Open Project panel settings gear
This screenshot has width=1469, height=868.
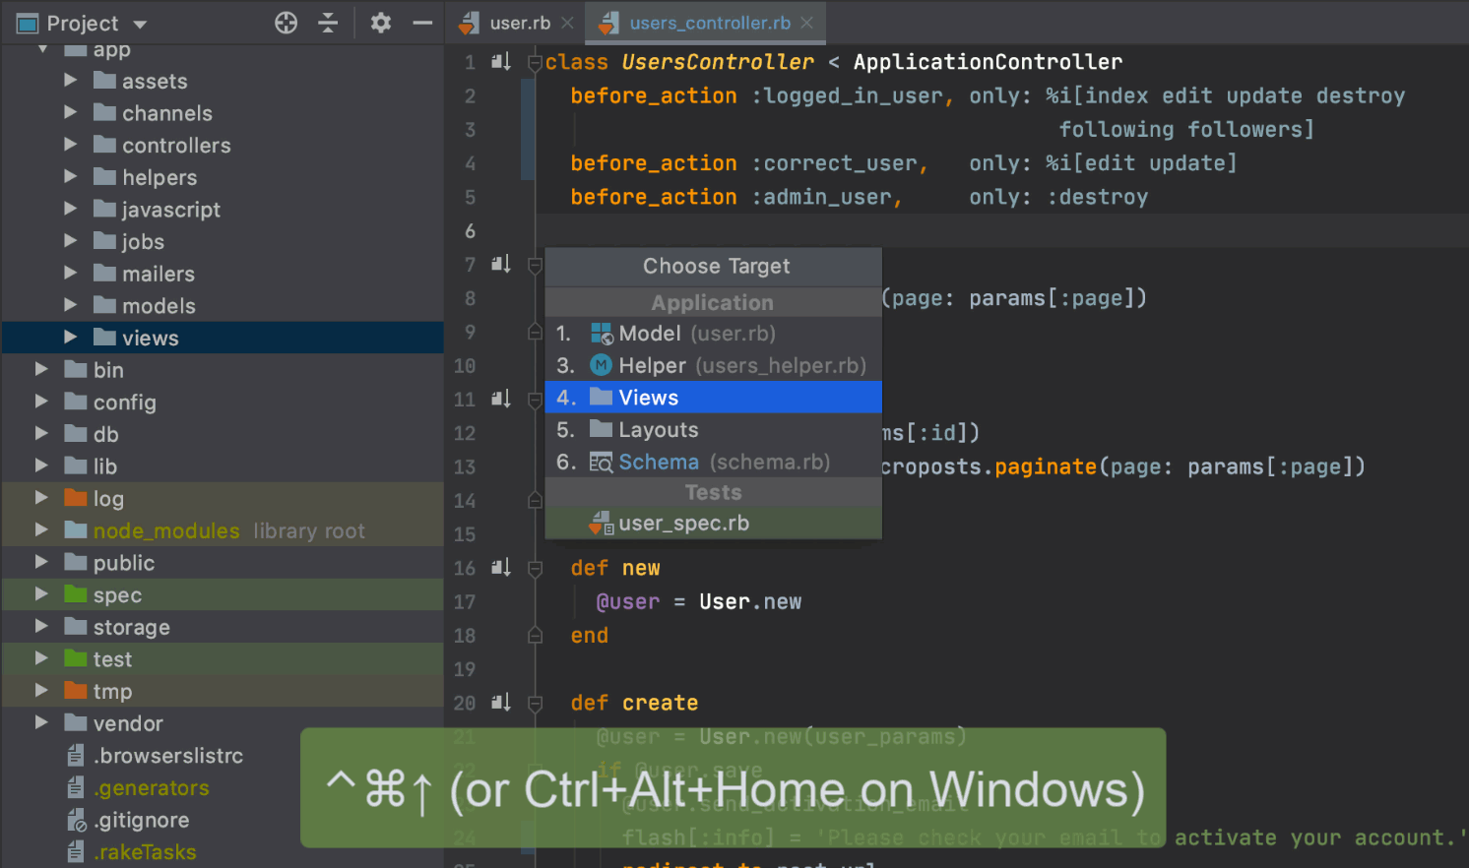pyautogui.click(x=380, y=23)
